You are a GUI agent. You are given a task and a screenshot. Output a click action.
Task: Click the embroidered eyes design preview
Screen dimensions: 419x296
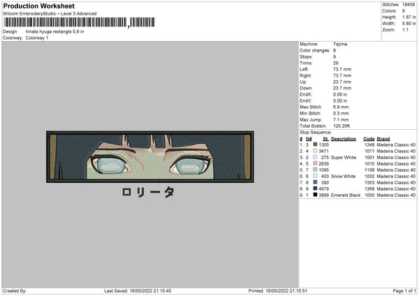[x=150, y=157]
